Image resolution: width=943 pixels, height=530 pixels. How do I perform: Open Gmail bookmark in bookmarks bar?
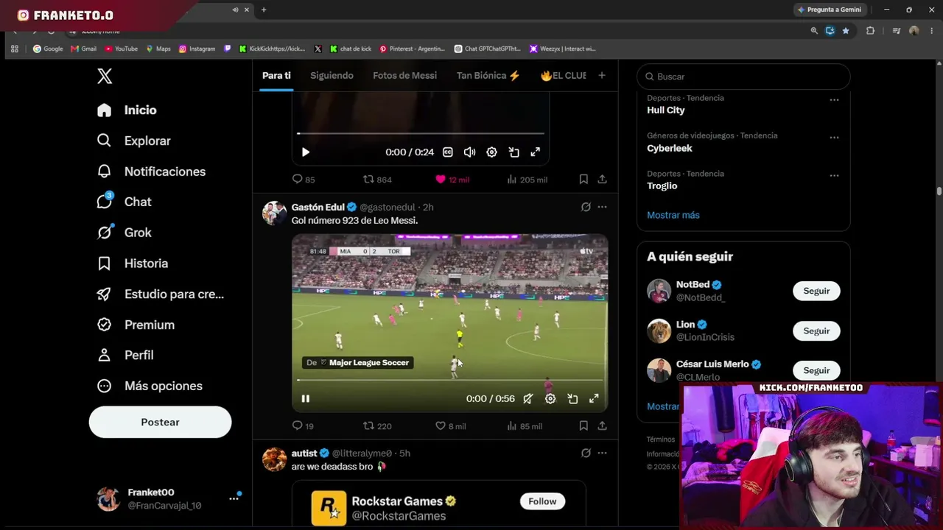(x=83, y=49)
